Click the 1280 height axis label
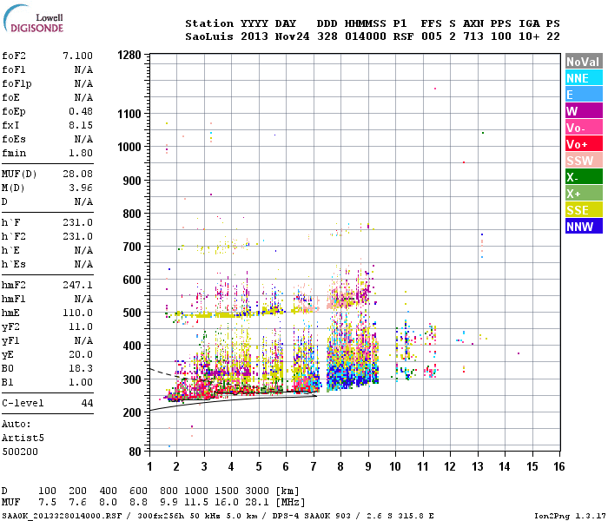The image size is (608, 521). [x=129, y=55]
